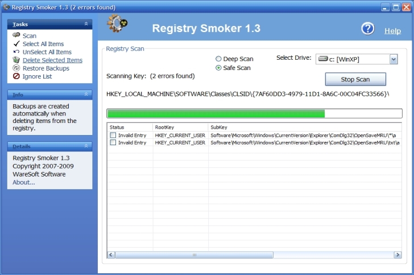414x275 pixels.
Task: Click second row's HKEY_CURRENT_USER cell
Action: [180, 143]
